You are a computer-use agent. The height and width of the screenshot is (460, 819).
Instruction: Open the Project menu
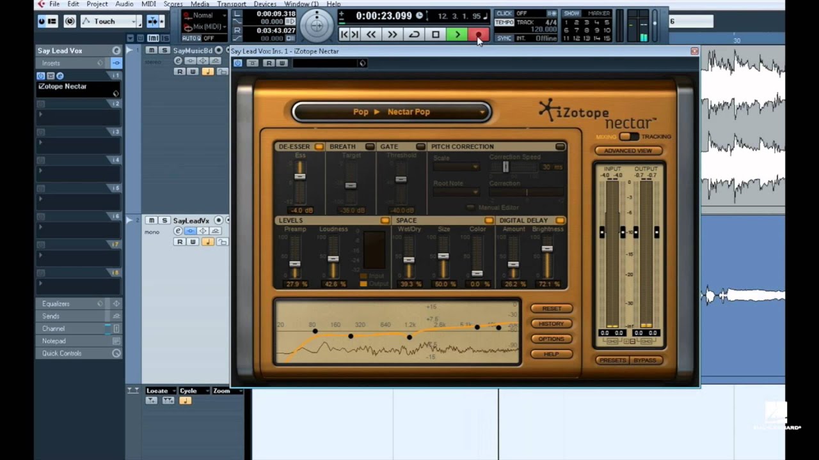click(x=97, y=4)
